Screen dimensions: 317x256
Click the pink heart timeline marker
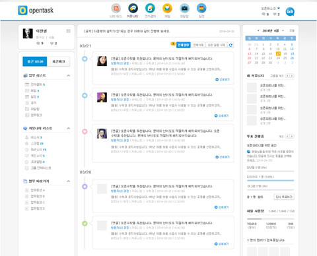85,131
